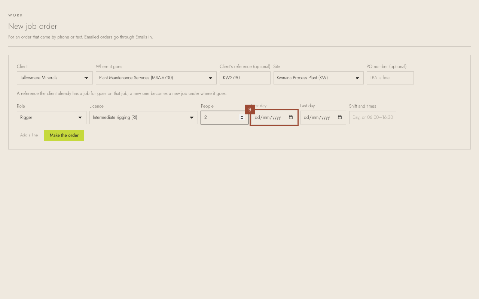The height and width of the screenshot is (299, 479).
Task: Expand the Where it goes dropdown
Action: point(156,78)
